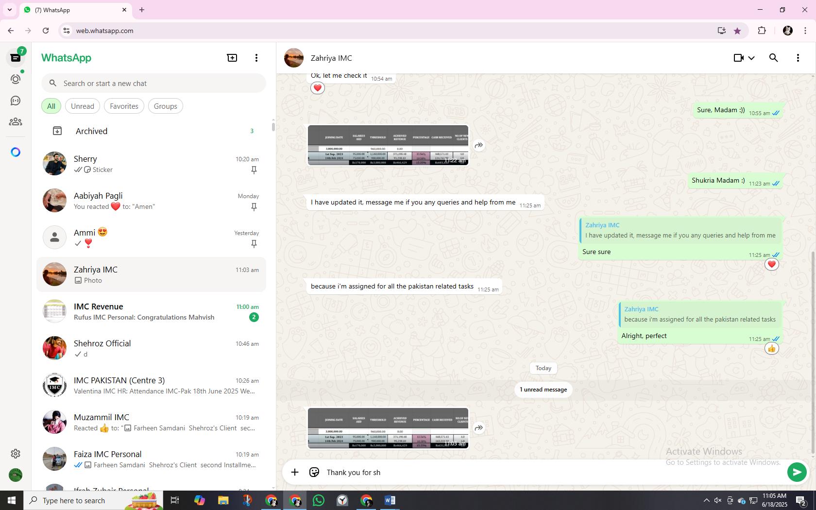Open profile avatar at sidebar bottom
This screenshot has height=510, width=816.
[16, 475]
